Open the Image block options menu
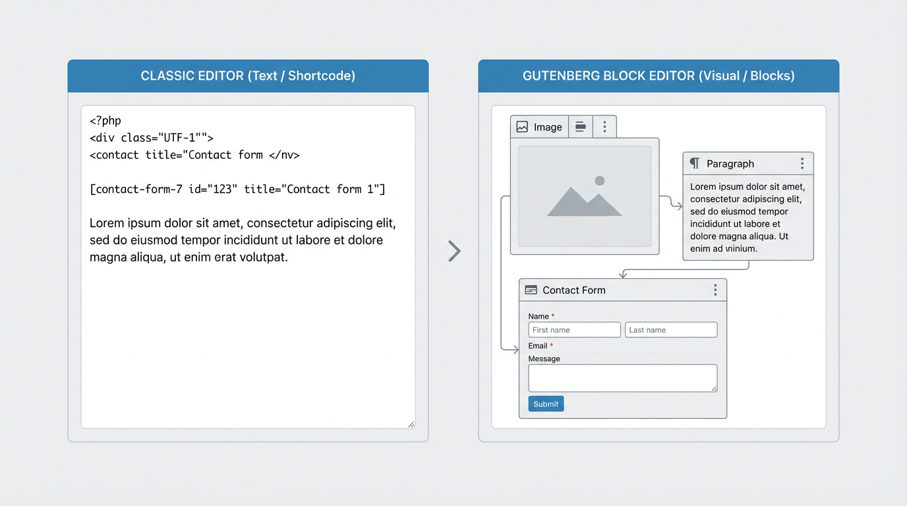907x506 pixels. pyautogui.click(x=604, y=127)
